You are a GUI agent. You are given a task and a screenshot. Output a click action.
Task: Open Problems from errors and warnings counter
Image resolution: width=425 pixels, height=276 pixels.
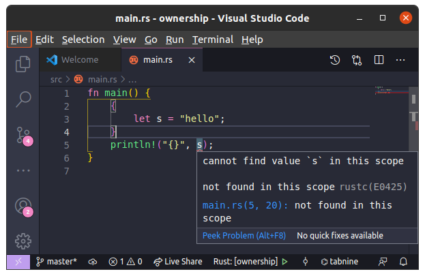(126, 262)
